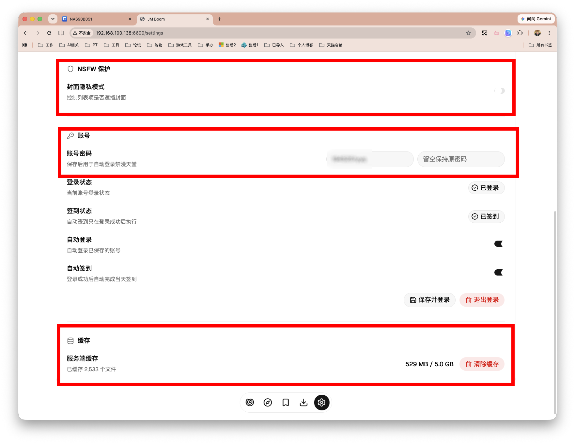Open the 购物 bookmarks folder

(155, 45)
